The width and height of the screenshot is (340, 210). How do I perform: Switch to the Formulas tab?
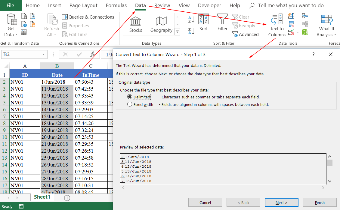[116, 5]
